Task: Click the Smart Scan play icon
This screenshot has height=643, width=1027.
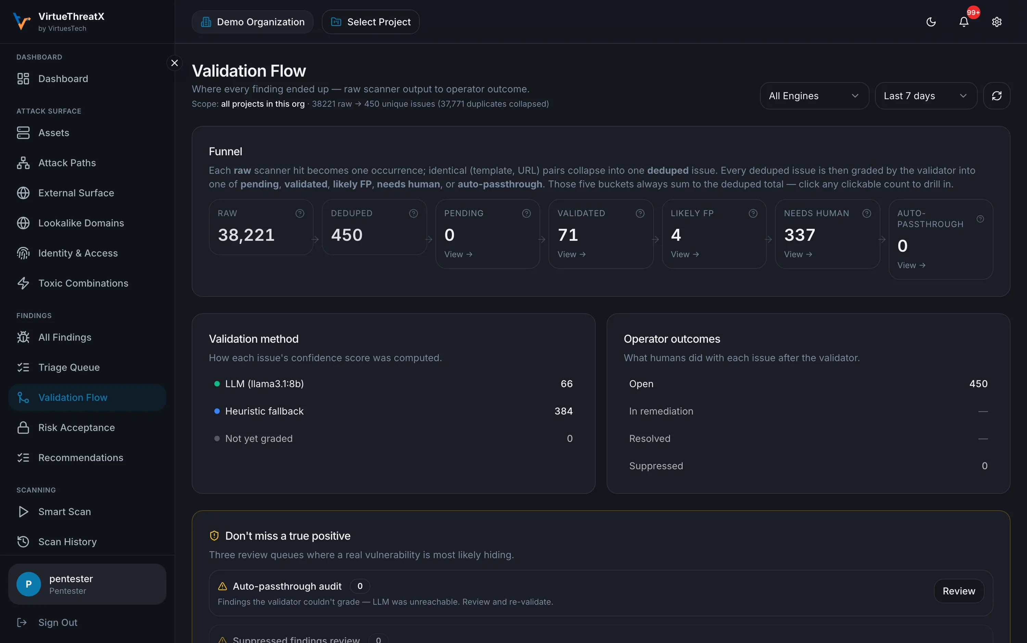Action: point(23,512)
